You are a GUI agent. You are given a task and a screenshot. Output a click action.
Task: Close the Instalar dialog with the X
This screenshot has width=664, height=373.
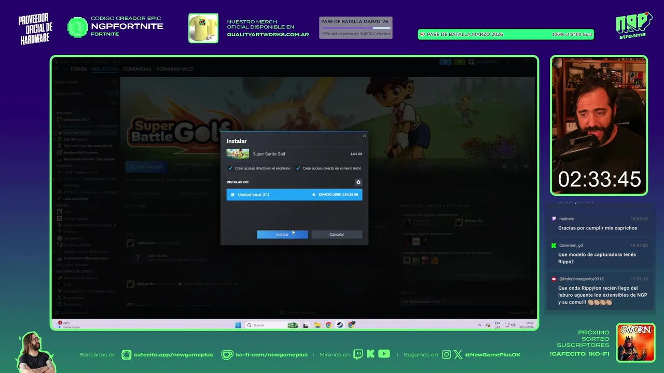[x=364, y=136]
